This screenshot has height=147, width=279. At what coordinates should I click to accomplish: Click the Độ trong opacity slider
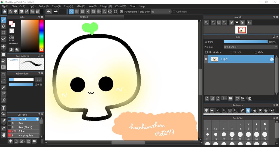245,42
